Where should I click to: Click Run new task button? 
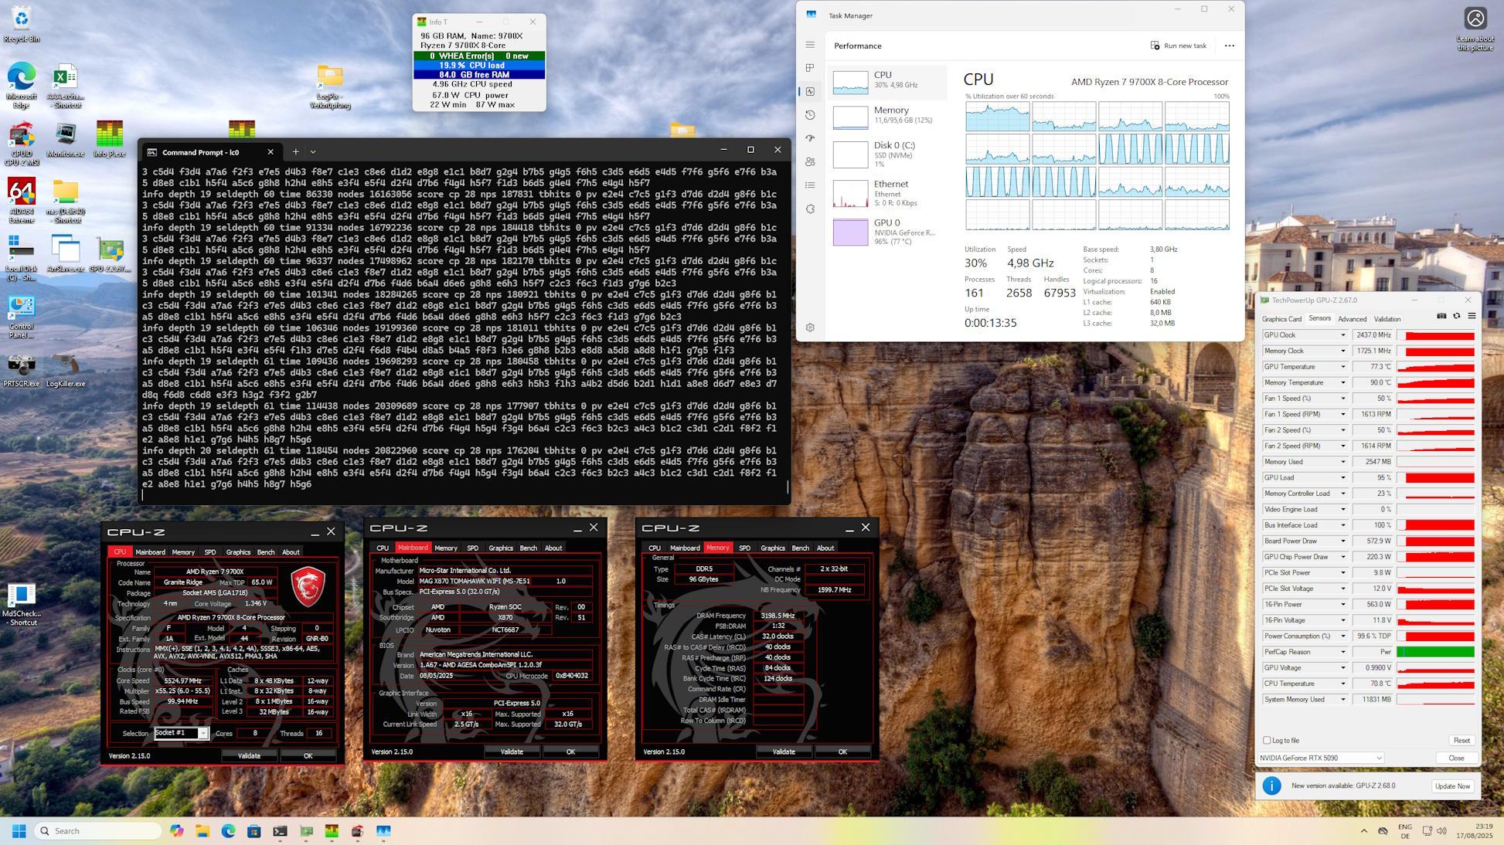(x=1179, y=46)
